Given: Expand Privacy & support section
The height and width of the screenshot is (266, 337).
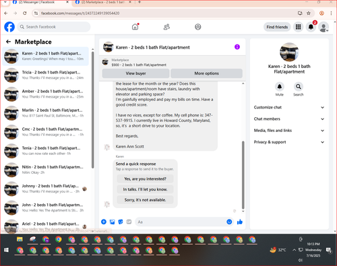Looking at the screenshot, I should click(289, 142).
